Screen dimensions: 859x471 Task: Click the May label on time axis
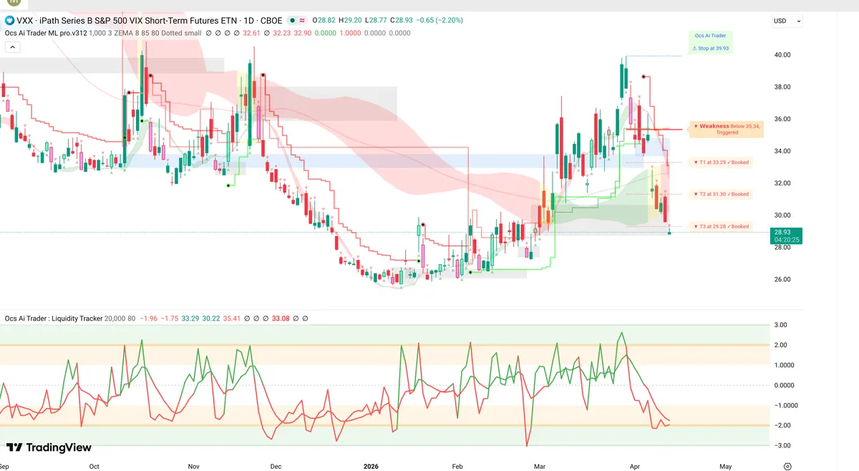(x=725, y=466)
